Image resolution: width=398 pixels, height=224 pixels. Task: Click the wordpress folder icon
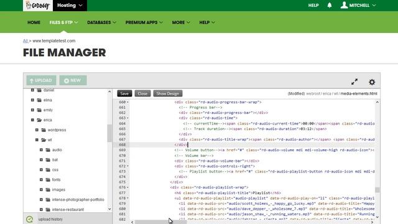[x=44, y=130]
